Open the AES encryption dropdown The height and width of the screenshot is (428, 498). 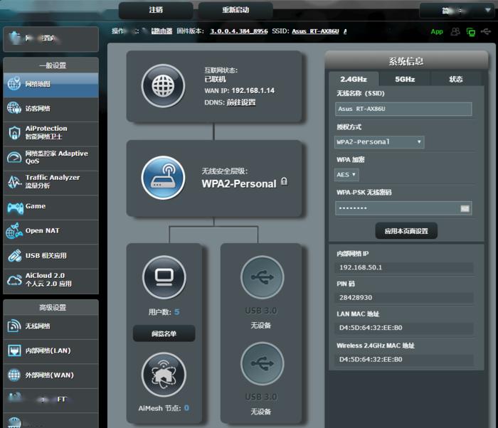tap(346, 174)
